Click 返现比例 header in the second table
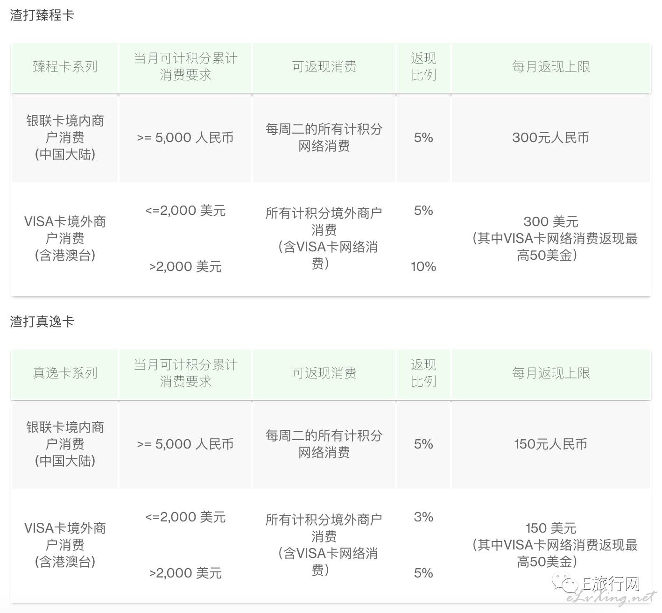 tap(423, 373)
